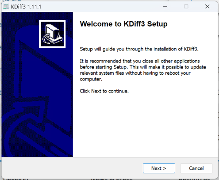The height and width of the screenshot is (180, 219).
Task: Minimize the KDiff3 setup window
Action: [165, 7]
